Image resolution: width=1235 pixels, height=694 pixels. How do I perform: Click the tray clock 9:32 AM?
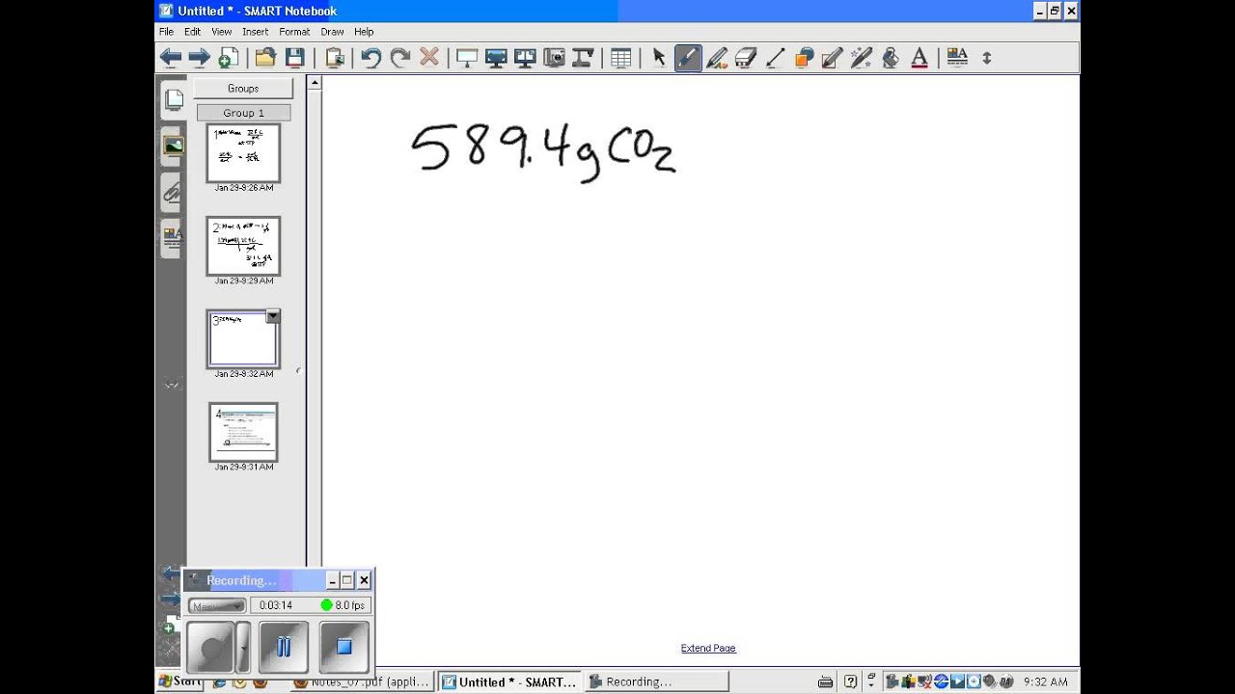point(1045,681)
